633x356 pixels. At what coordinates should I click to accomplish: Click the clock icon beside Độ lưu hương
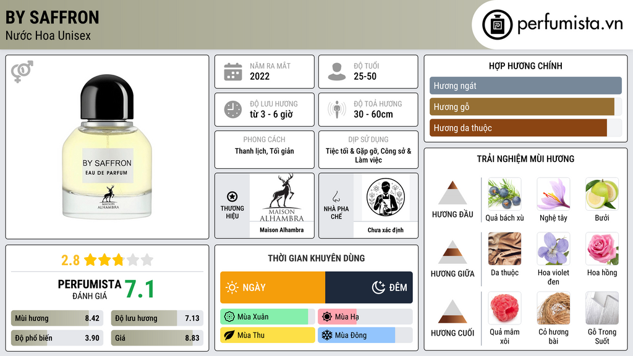[233, 109]
